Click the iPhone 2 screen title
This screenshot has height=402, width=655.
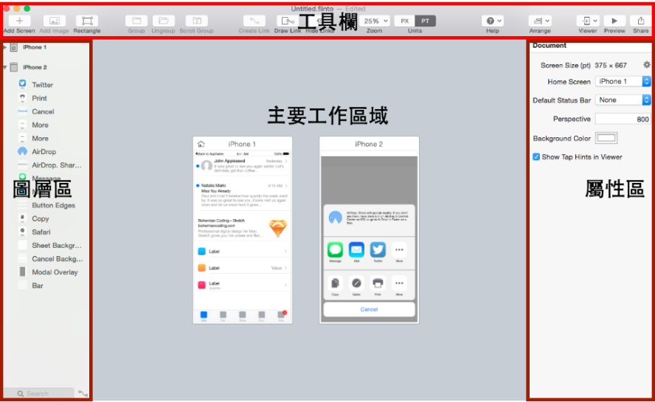[x=369, y=144]
